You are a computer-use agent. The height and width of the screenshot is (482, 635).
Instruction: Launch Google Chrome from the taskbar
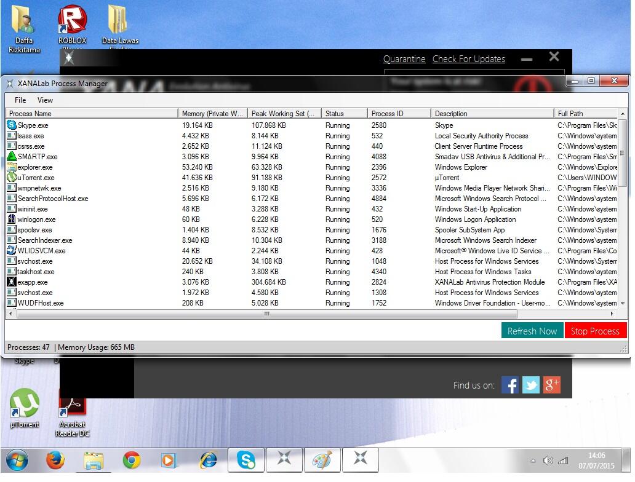click(x=132, y=460)
